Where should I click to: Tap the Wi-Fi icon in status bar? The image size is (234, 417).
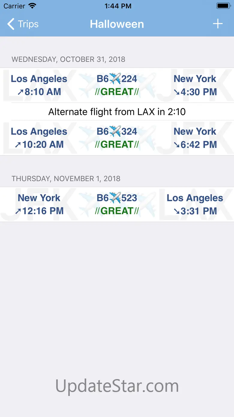[32, 6]
